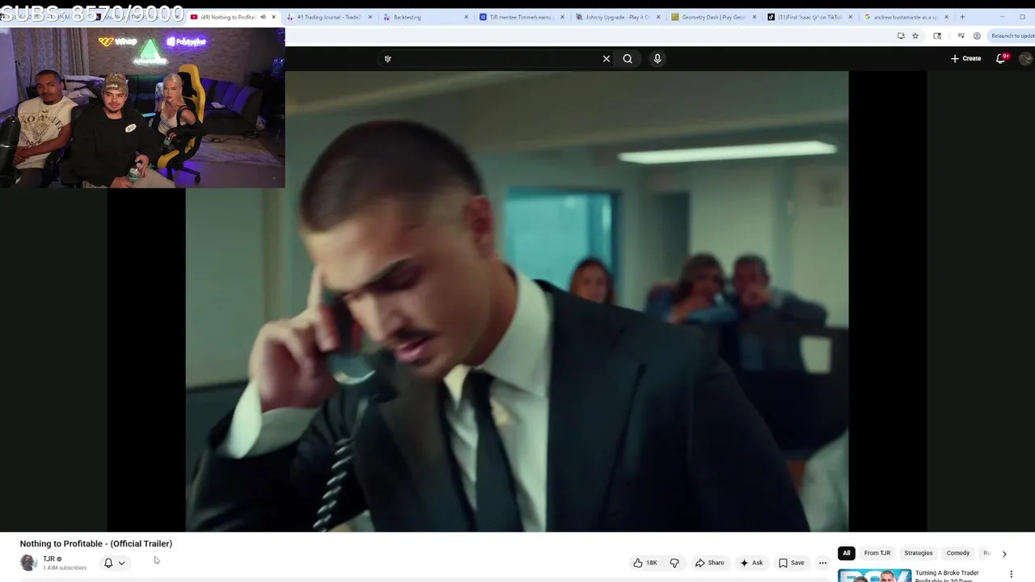Click the video title Nothing to Profitable
Viewport: 1035px width, 582px height.
[x=96, y=544]
